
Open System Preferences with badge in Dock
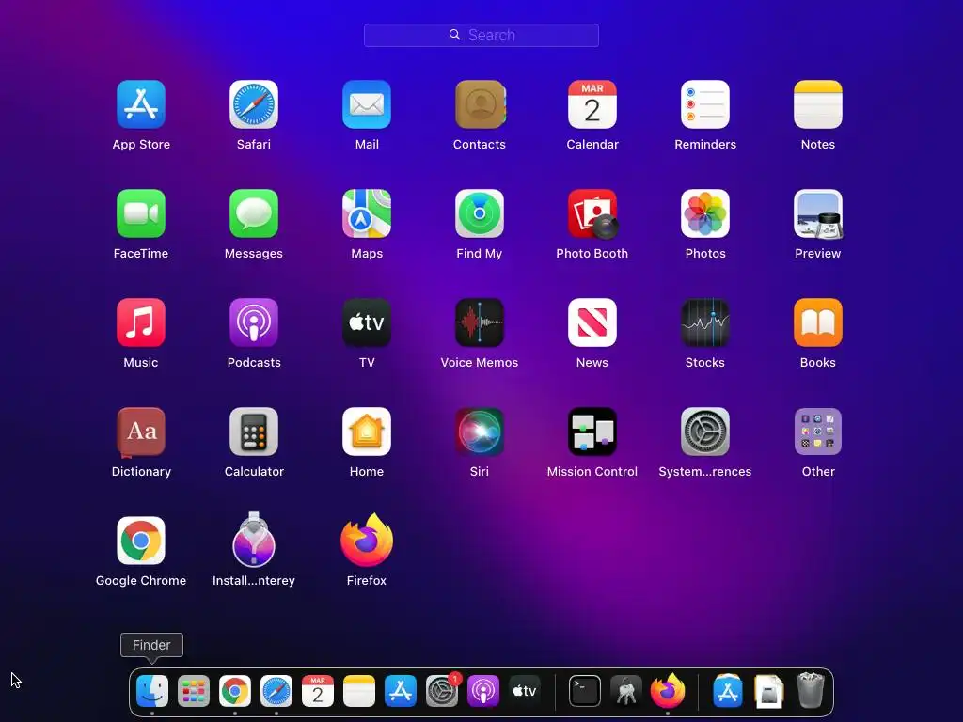click(442, 691)
